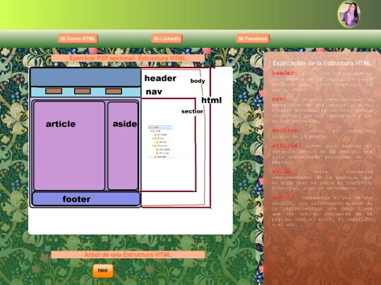Open the Mi Linkedin button
The width and height of the screenshot is (381, 285).
click(x=167, y=39)
